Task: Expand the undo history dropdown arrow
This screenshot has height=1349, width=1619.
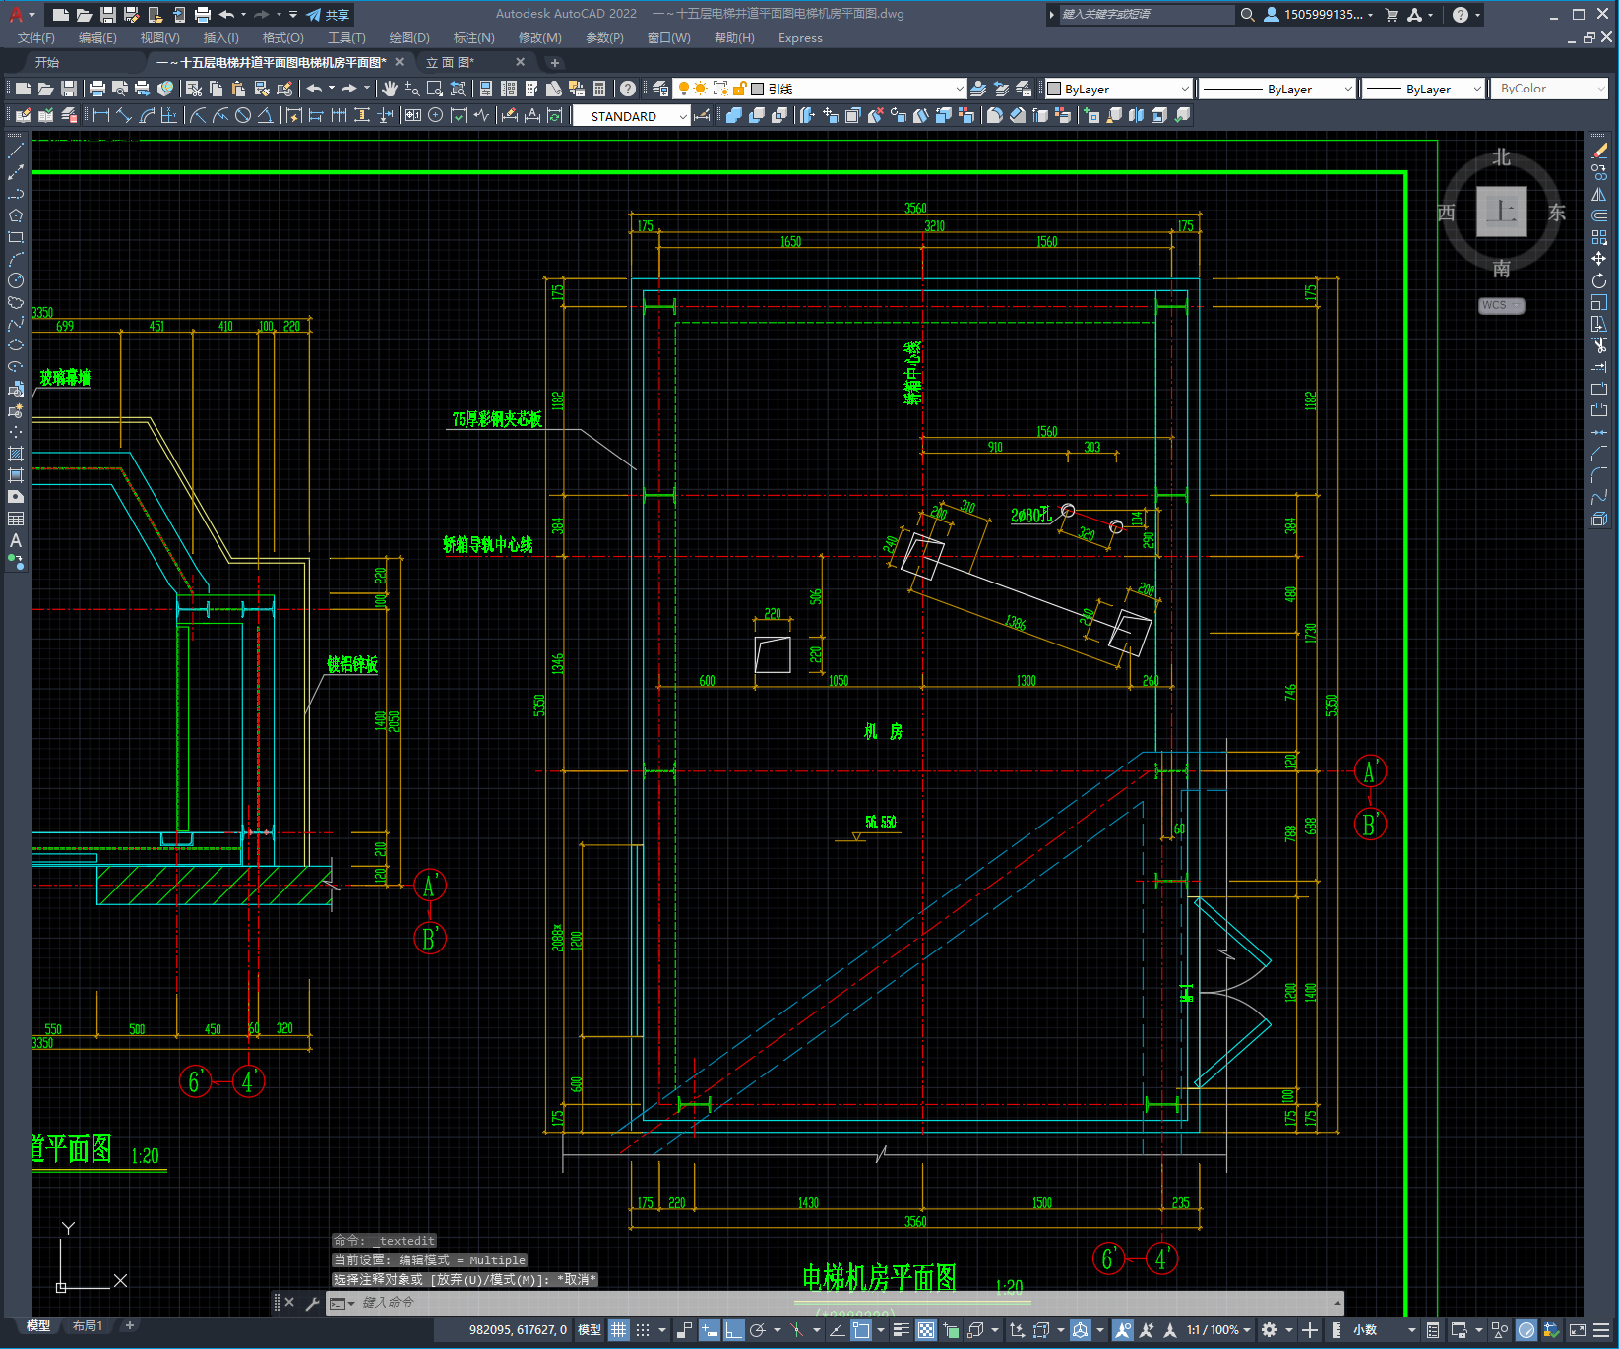Action: pos(332,89)
